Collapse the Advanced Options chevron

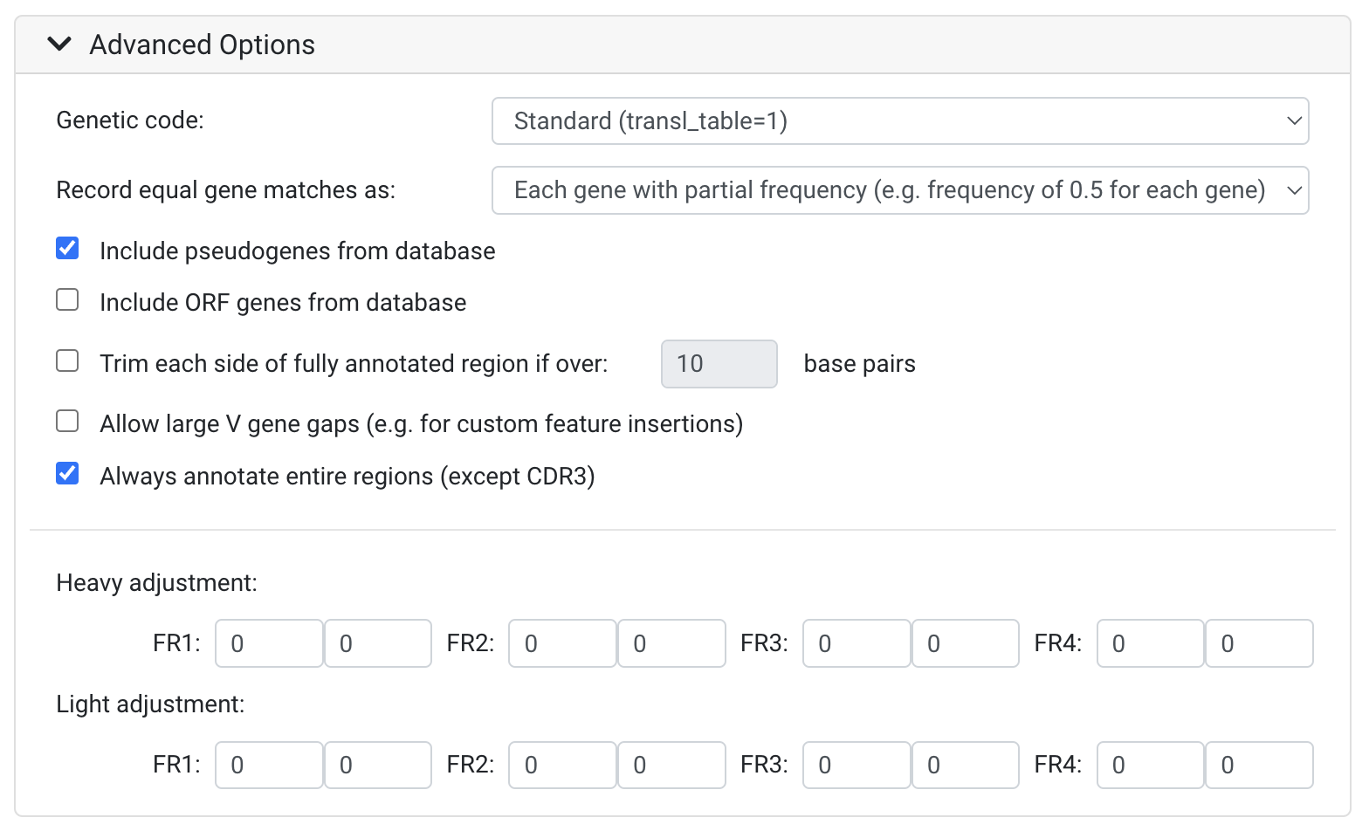[x=59, y=44]
